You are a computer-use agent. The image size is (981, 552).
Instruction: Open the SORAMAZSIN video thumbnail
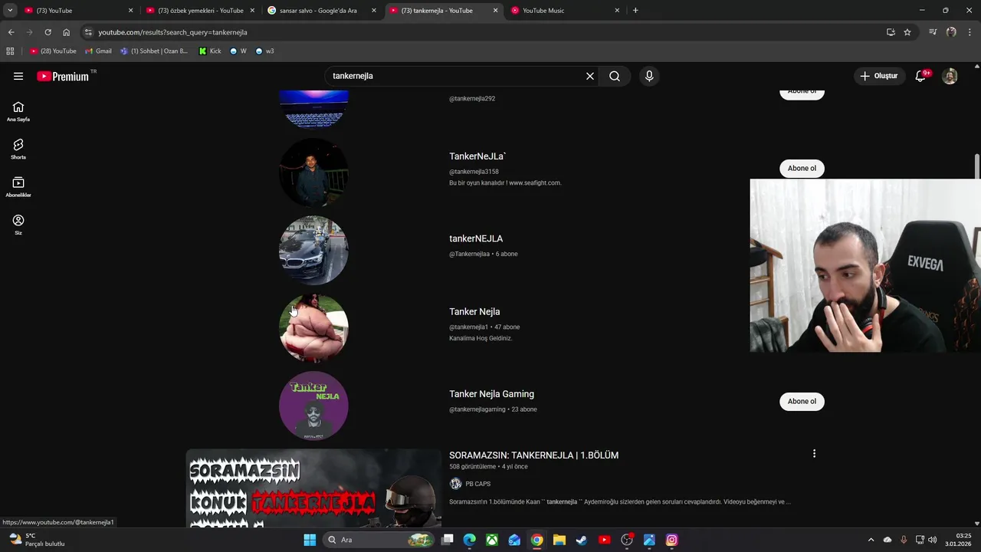click(313, 489)
